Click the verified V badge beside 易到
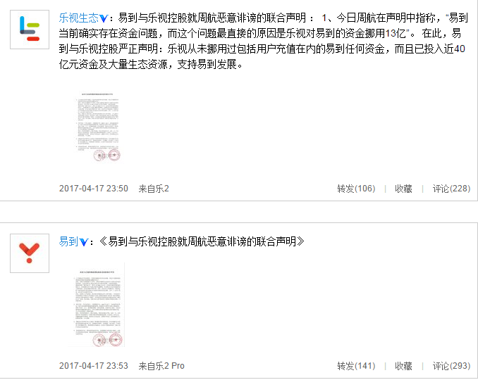The image size is (478, 380). 84,242
